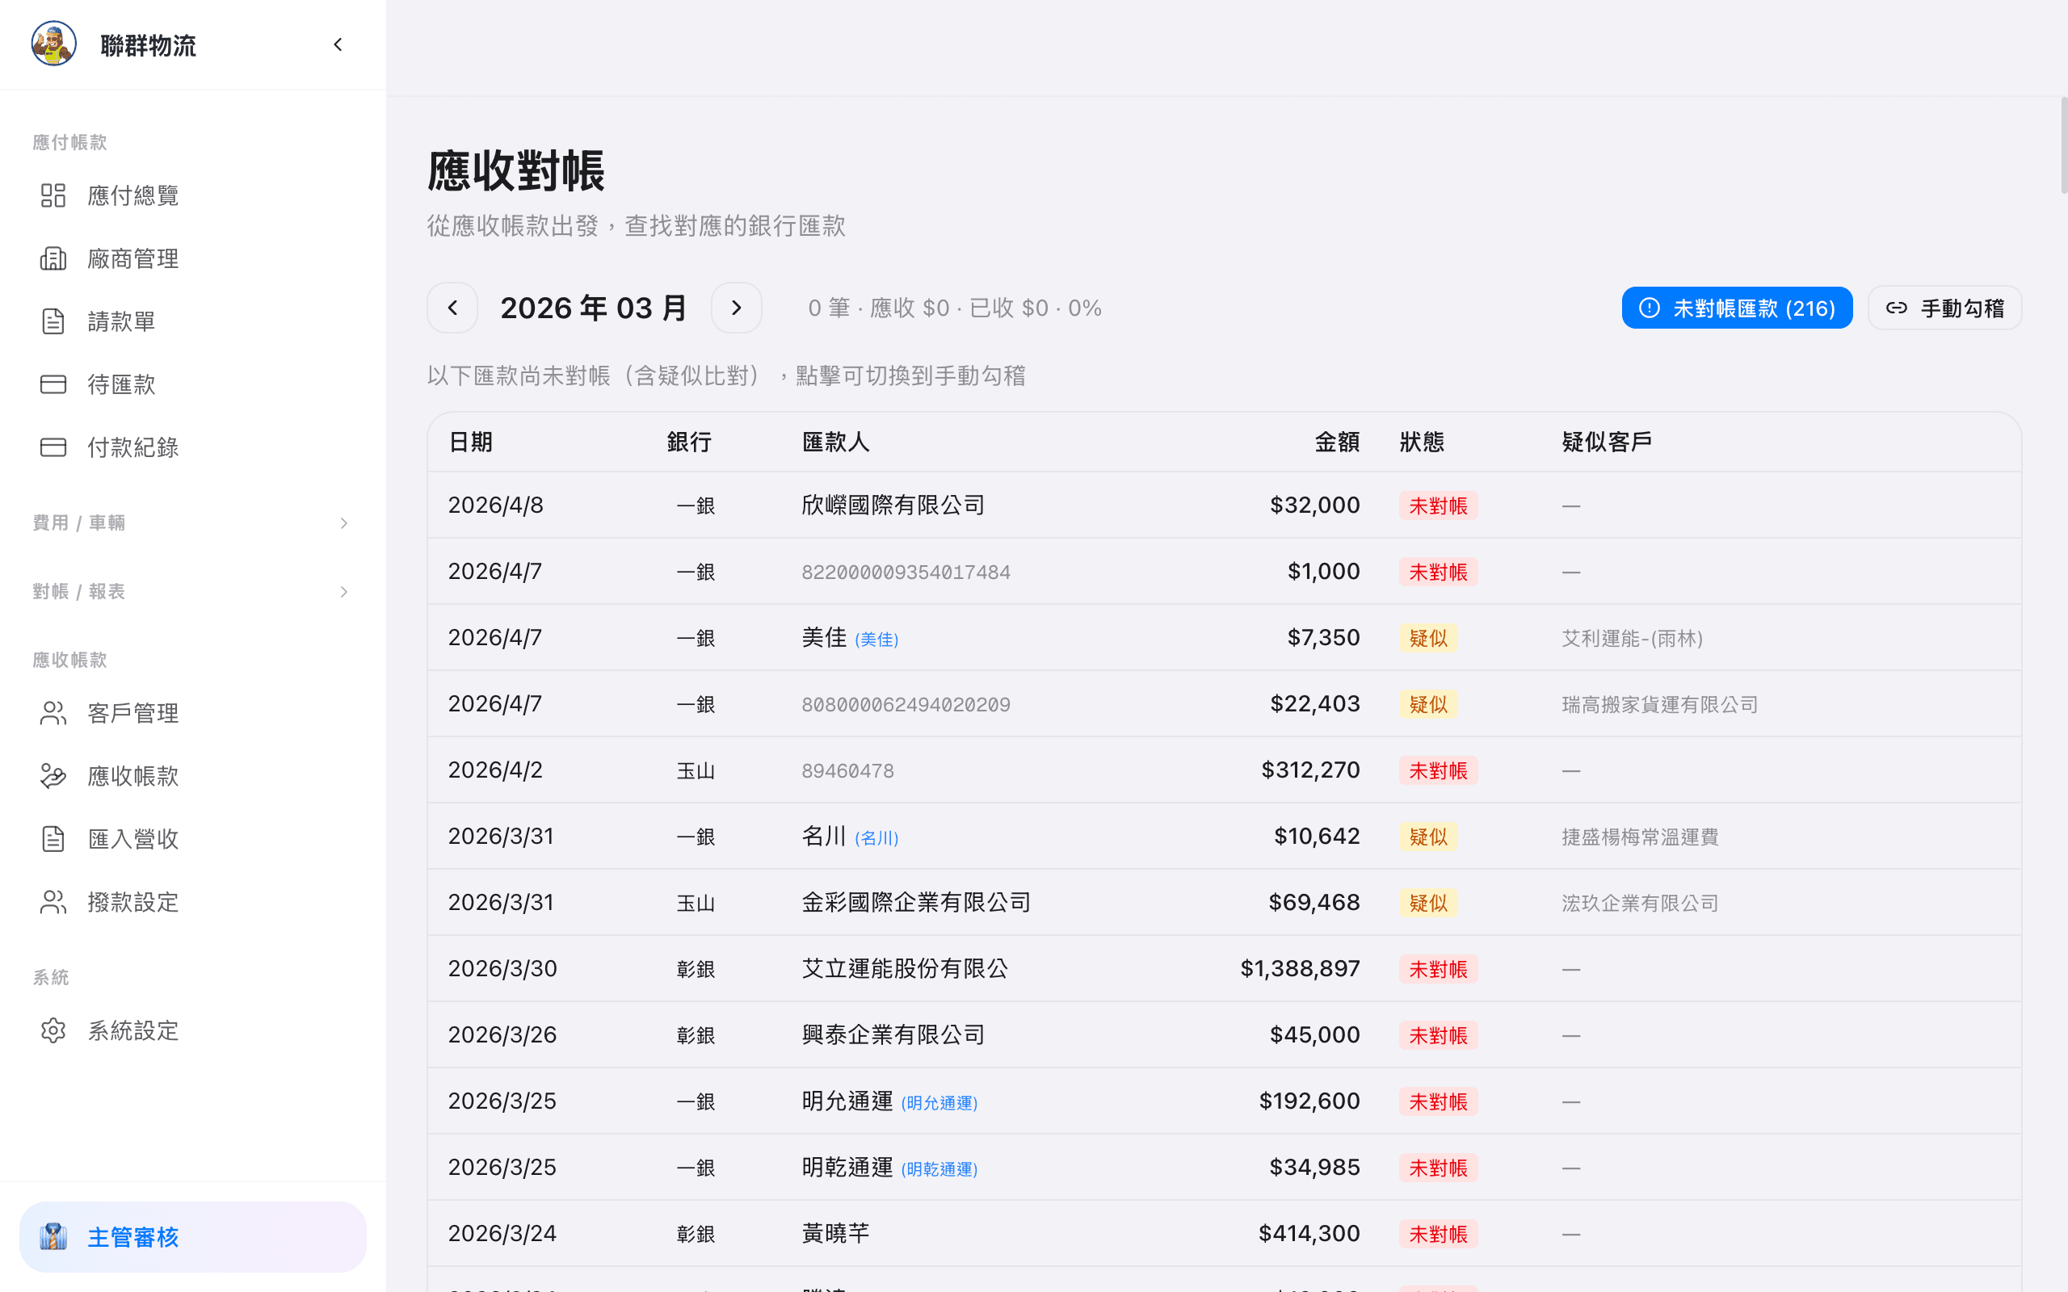
Task: Open the 系統設定 settings gear icon
Action: (53, 1030)
